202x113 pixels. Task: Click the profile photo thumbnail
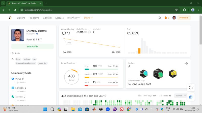click(x=18, y=35)
